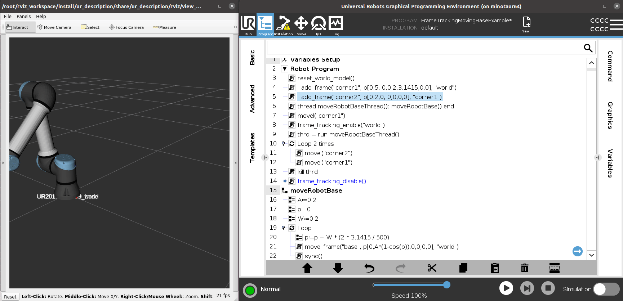623x301 pixels.
Task: Open the Installation tab icon
Action: 283,25
